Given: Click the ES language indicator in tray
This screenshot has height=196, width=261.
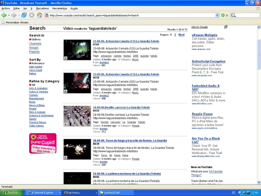Looking at the screenshot, I should tap(233, 193).
